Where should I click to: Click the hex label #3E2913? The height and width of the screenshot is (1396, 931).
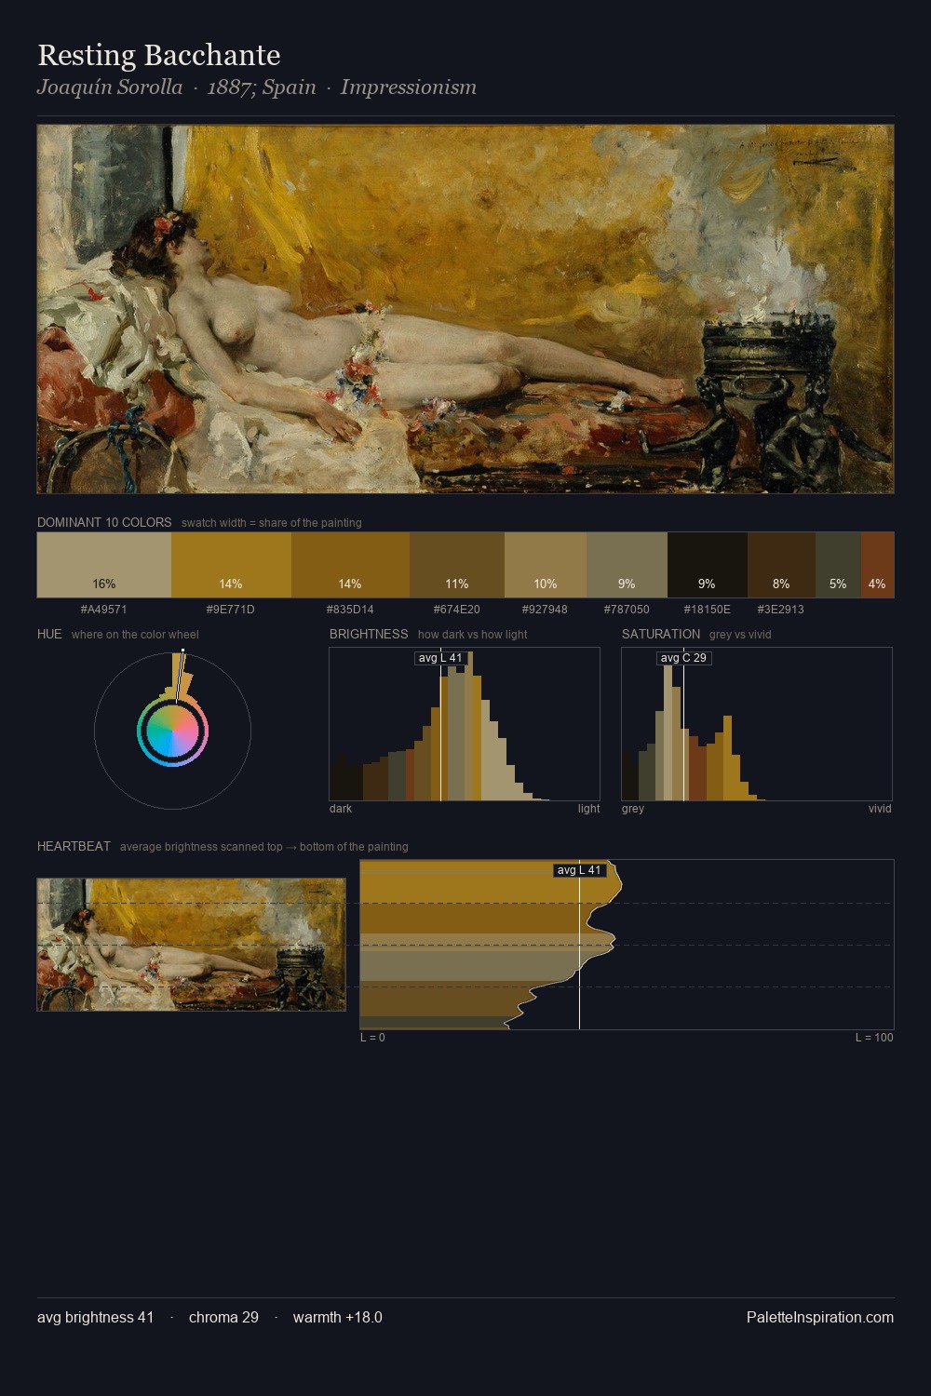(780, 610)
